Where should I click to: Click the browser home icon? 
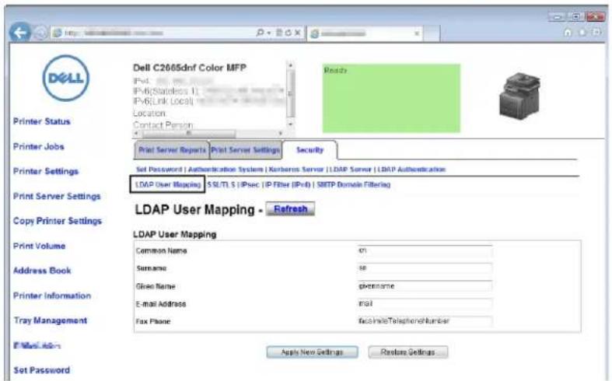(568, 33)
